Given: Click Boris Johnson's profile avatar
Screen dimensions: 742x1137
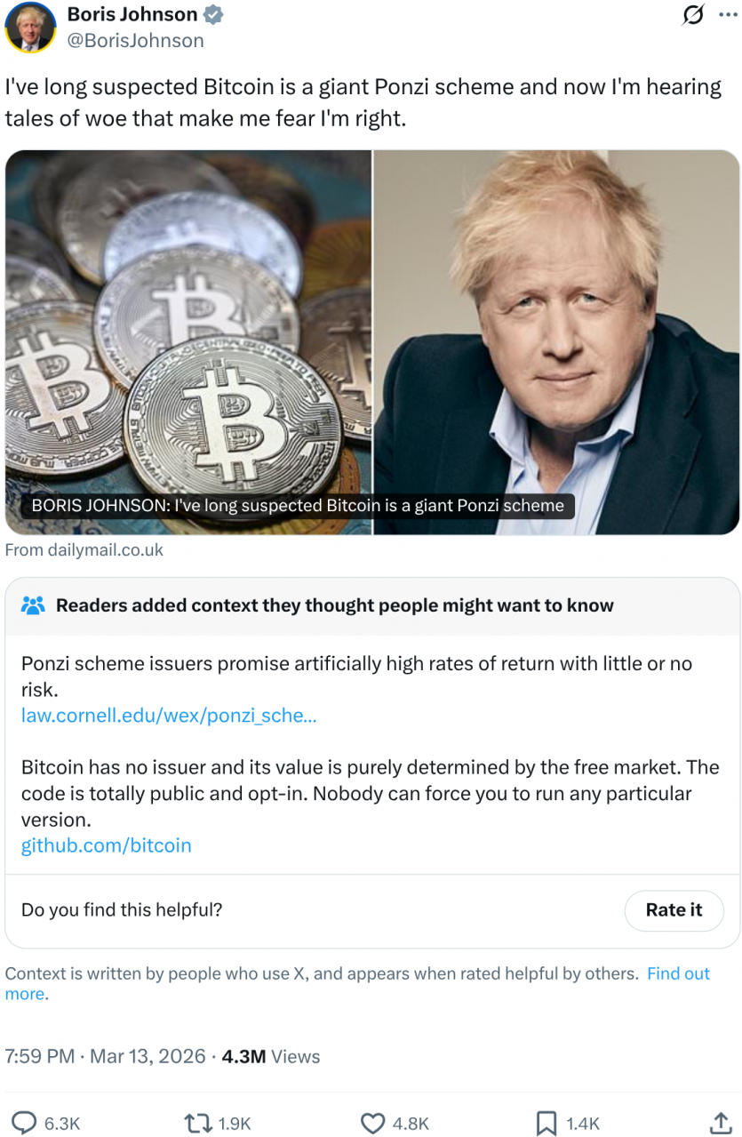Looking at the screenshot, I should (x=31, y=27).
